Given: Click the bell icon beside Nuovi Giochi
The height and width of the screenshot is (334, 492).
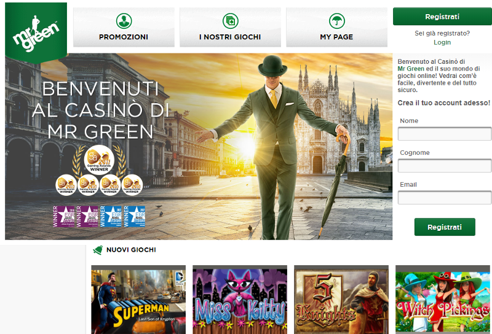Looking at the screenshot, I should tap(98, 250).
